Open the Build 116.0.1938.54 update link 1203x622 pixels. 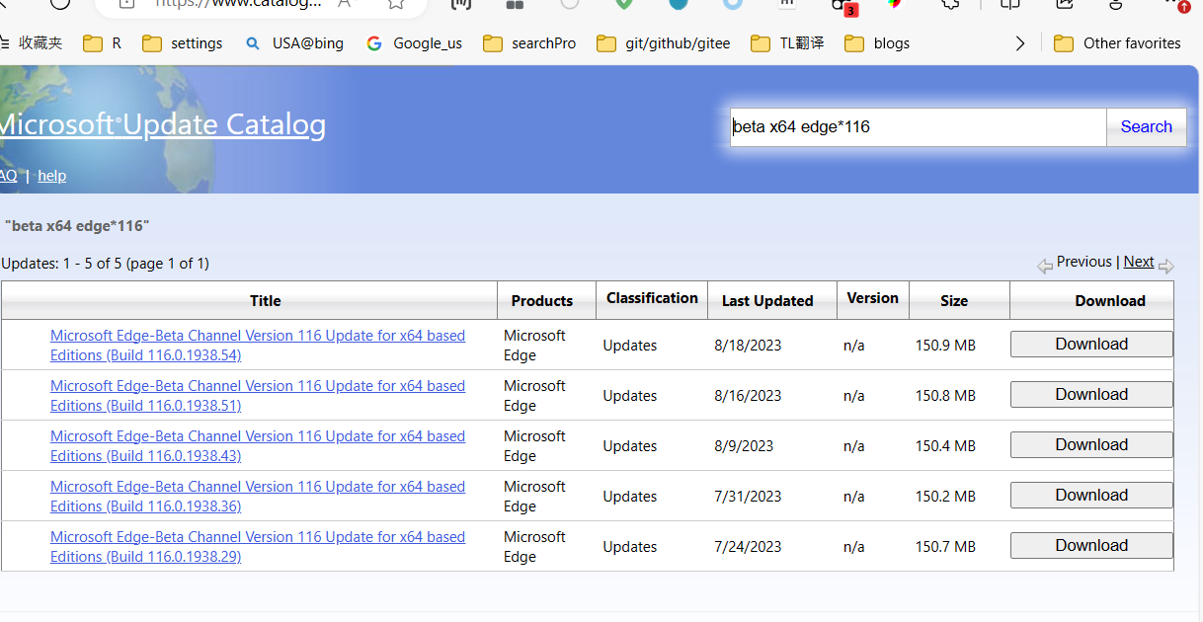[x=258, y=345]
